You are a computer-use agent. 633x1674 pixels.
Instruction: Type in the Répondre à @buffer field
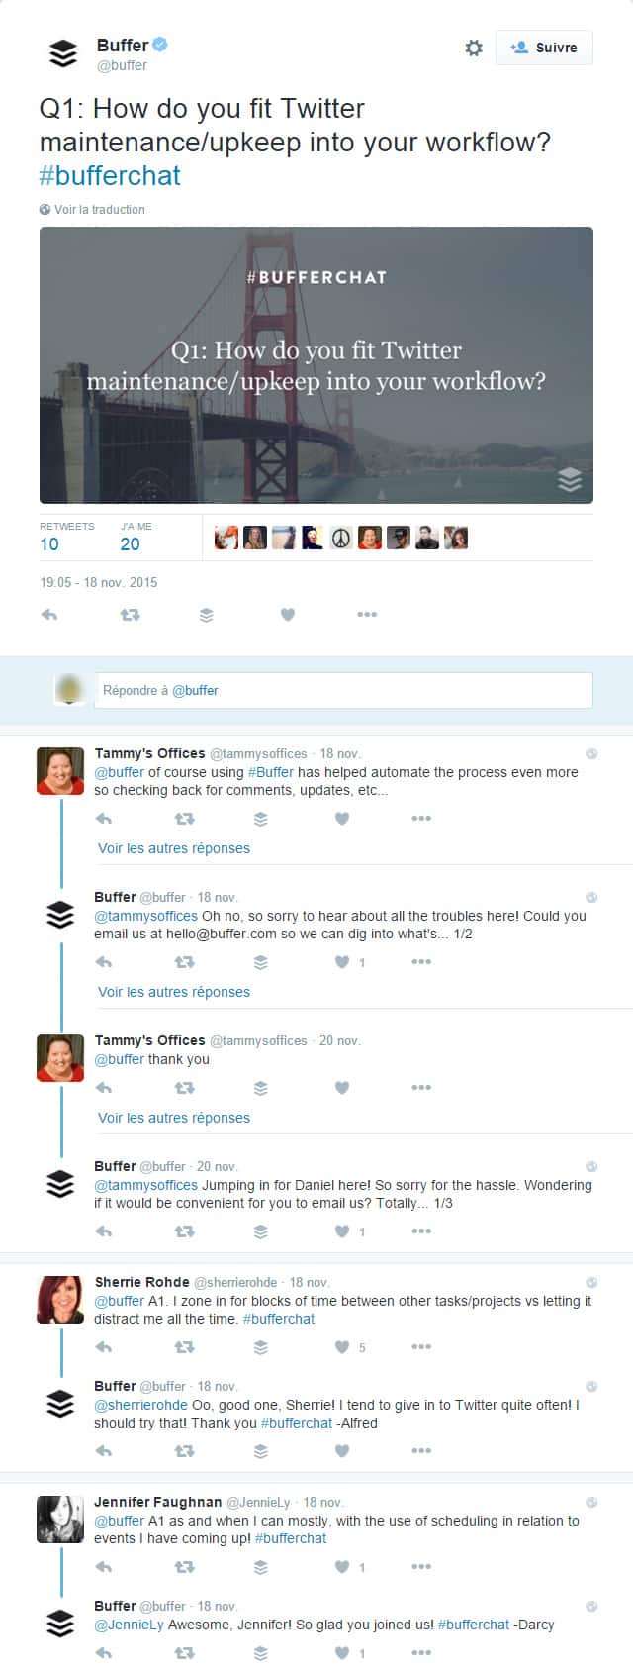(x=342, y=691)
